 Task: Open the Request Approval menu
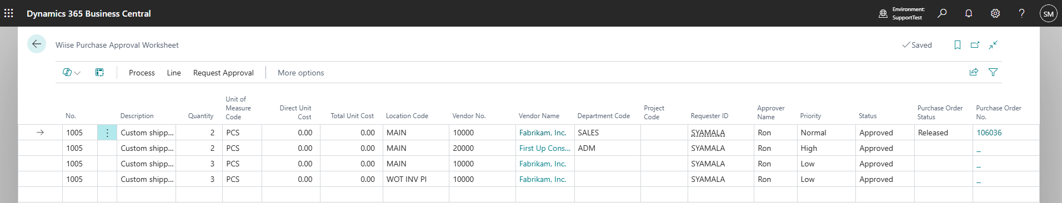223,73
